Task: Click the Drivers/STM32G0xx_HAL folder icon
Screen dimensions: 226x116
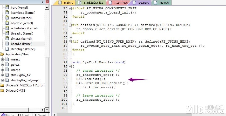Action: pos(2,85)
